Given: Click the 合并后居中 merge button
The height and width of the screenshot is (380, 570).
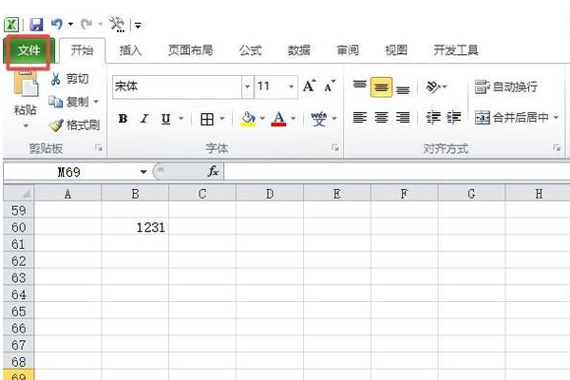Looking at the screenshot, I should pyautogui.click(x=512, y=118).
